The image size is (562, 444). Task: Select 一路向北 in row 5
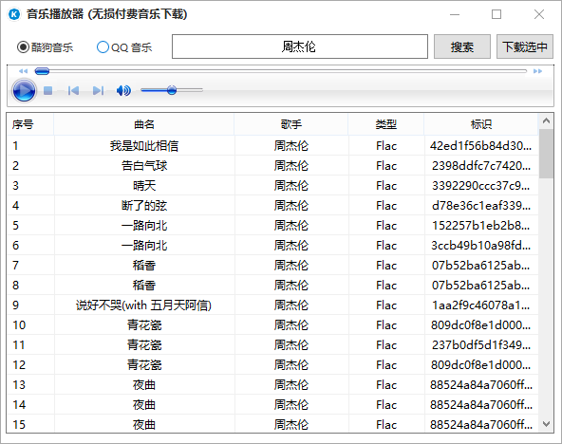pos(144,226)
